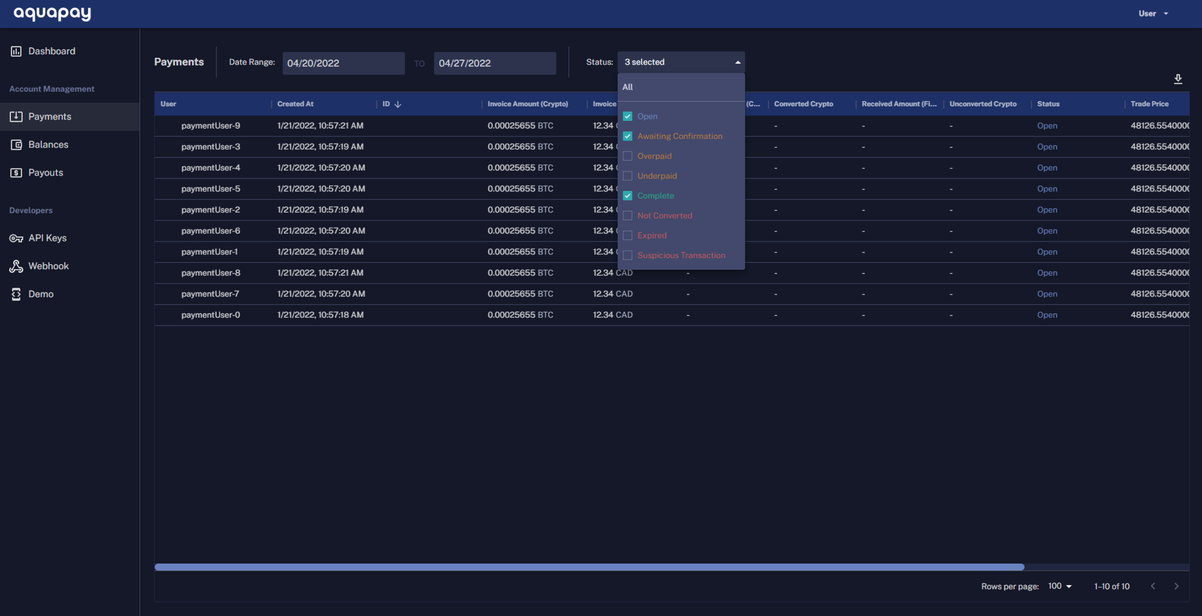Check the Expired status checkbox

pyautogui.click(x=628, y=235)
